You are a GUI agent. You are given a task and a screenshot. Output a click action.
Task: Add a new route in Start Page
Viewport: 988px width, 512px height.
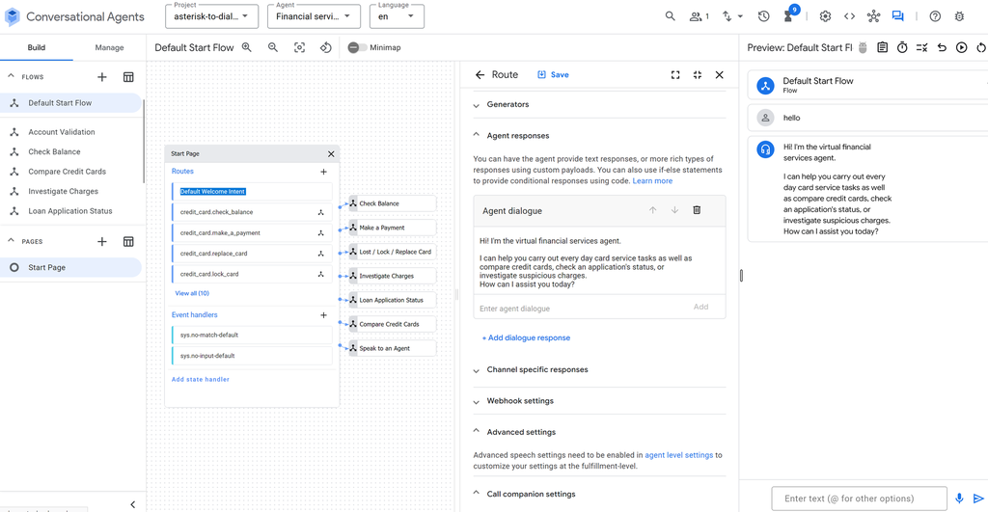323,172
